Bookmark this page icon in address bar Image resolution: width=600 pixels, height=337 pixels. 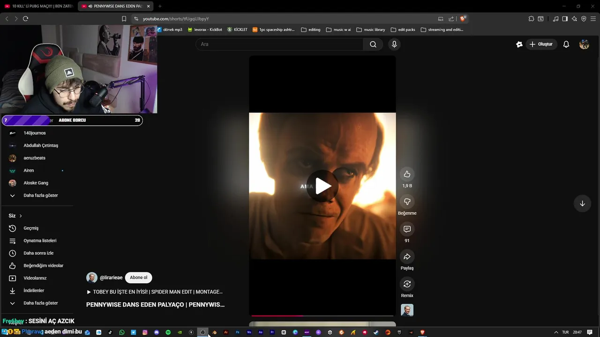pyautogui.click(x=124, y=19)
